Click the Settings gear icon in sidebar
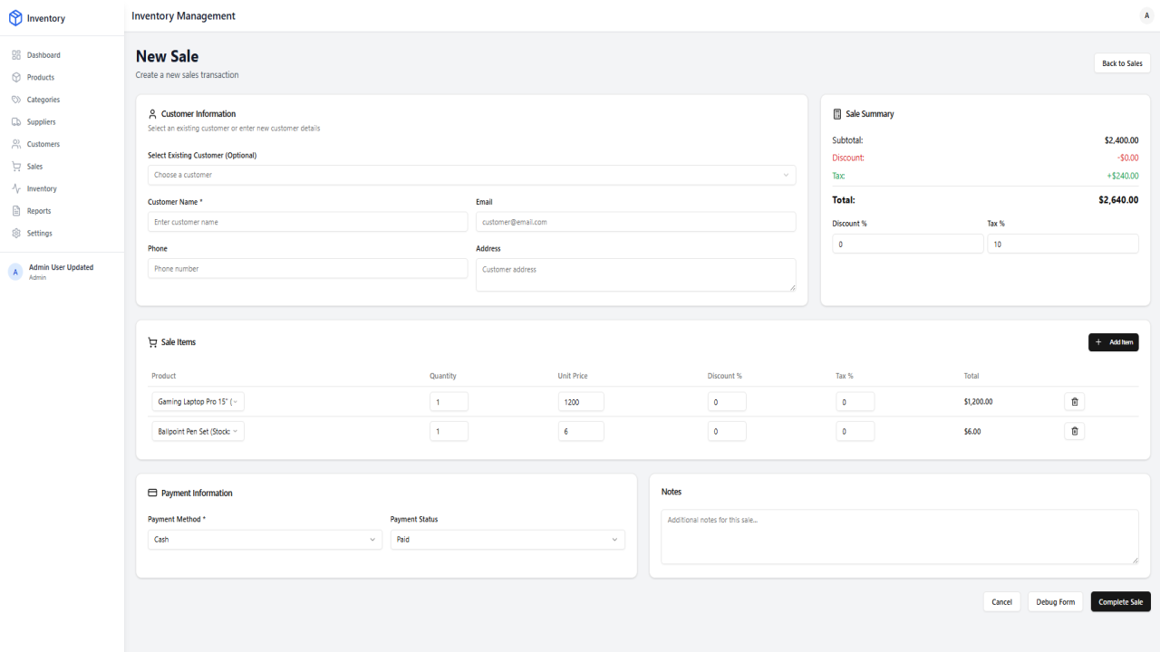The width and height of the screenshot is (1160, 652). click(16, 233)
